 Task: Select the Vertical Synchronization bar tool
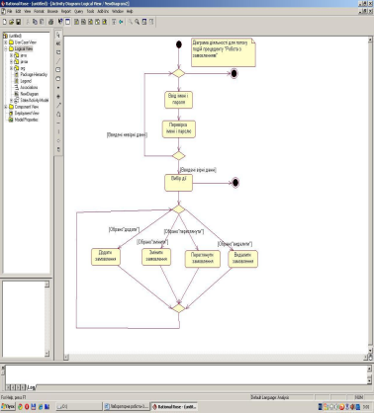(58, 131)
